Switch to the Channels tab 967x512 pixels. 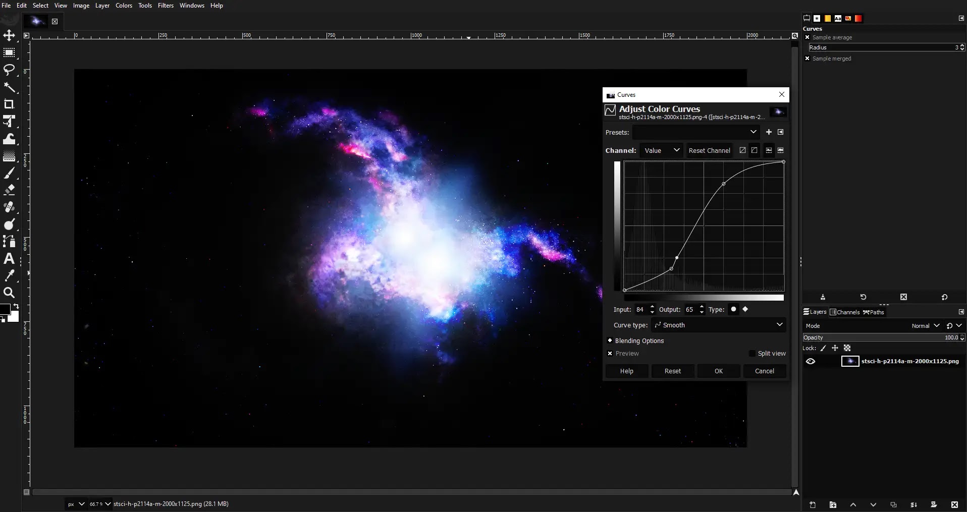845,312
